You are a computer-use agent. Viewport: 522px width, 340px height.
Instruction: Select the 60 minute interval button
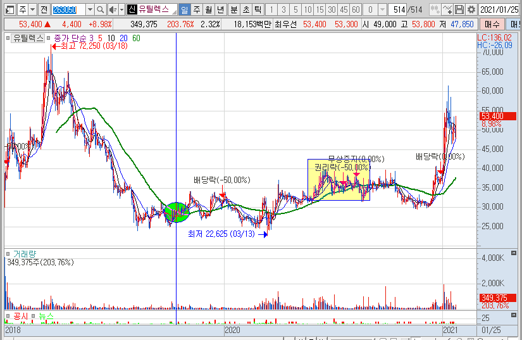click(356, 9)
